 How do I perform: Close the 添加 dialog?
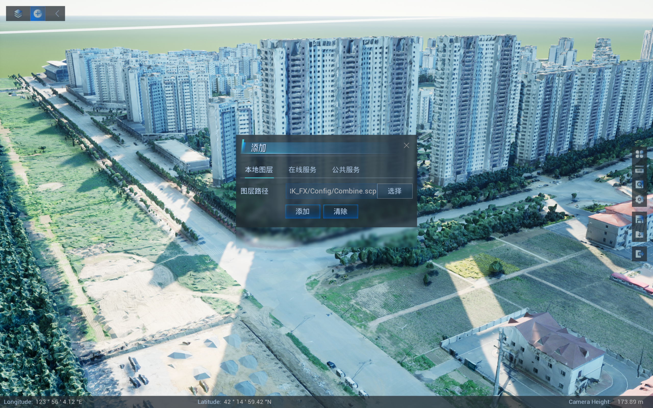pyautogui.click(x=406, y=145)
